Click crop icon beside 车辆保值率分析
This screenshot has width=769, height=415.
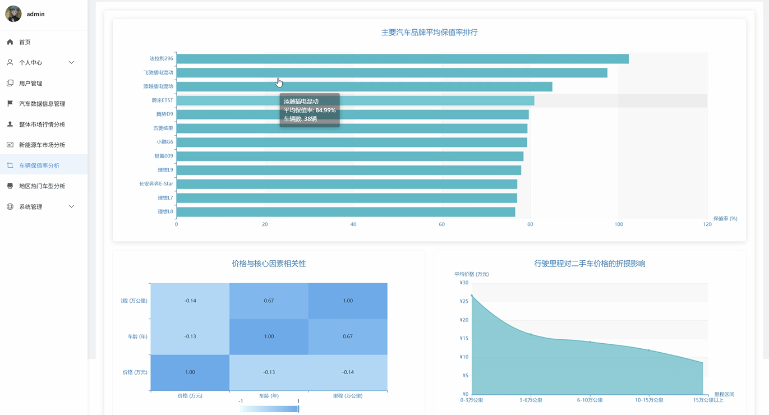pos(10,165)
